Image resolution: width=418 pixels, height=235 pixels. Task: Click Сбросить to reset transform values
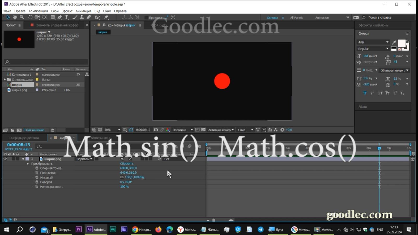tap(127, 163)
